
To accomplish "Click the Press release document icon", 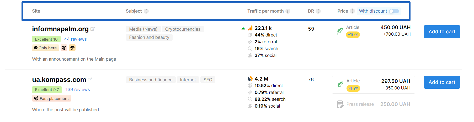I will pyautogui.click(x=340, y=104).
